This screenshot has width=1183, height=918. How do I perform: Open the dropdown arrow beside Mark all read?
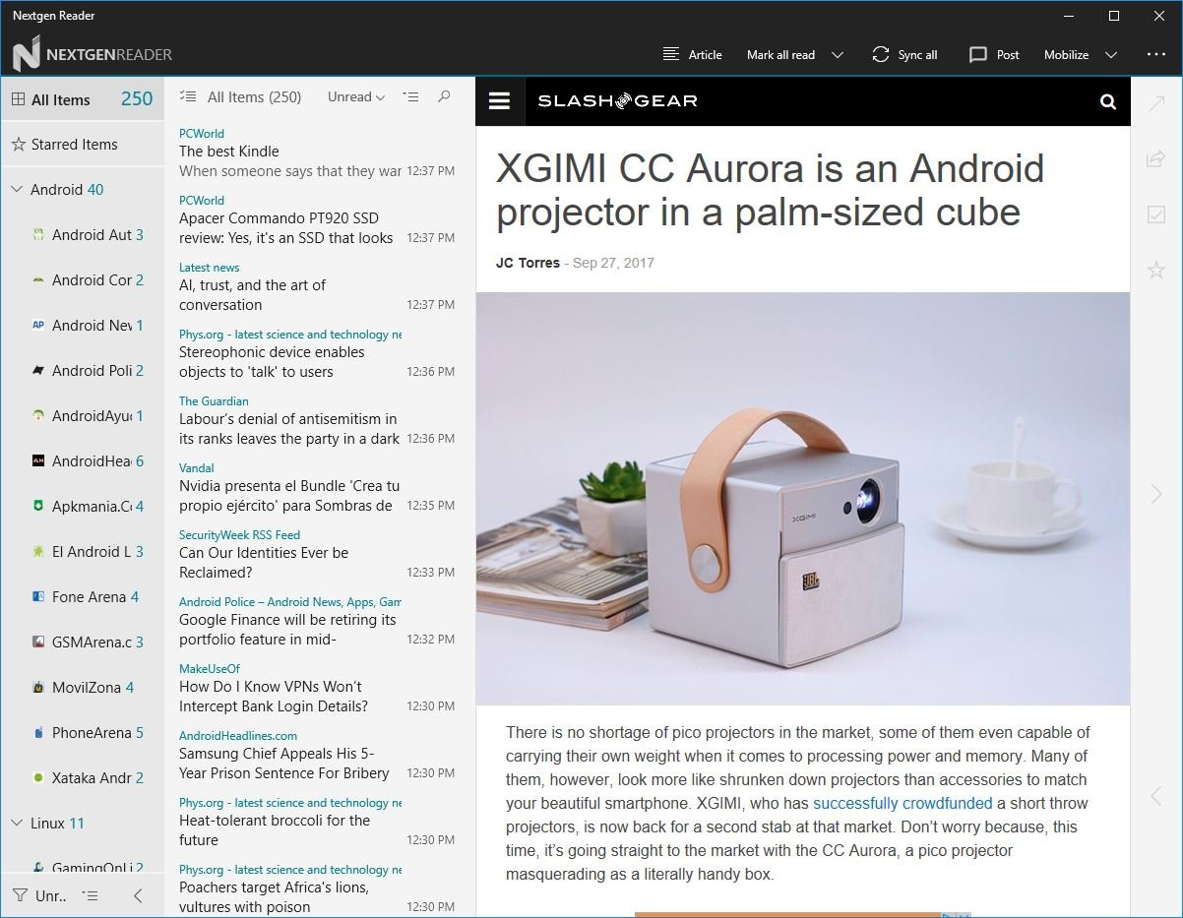838,55
